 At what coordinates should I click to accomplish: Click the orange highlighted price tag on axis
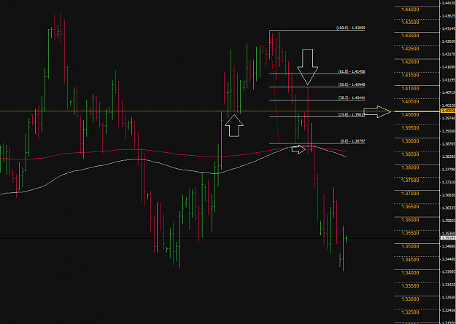pyautogui.click(x=448, y=111)
